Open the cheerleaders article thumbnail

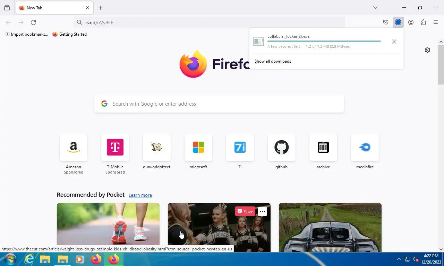click(x=219, y=228)
